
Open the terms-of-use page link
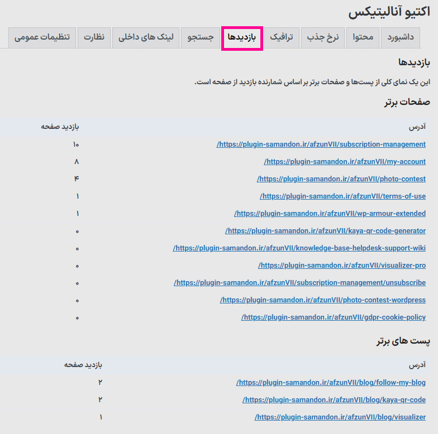342,196
